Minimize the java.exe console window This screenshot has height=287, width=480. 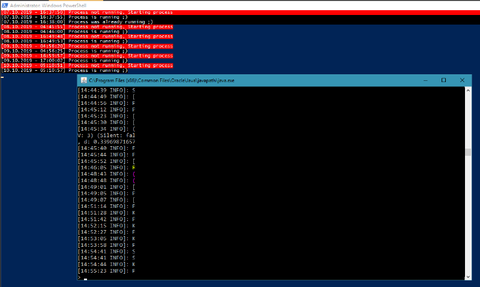click(x=425, y=80)
